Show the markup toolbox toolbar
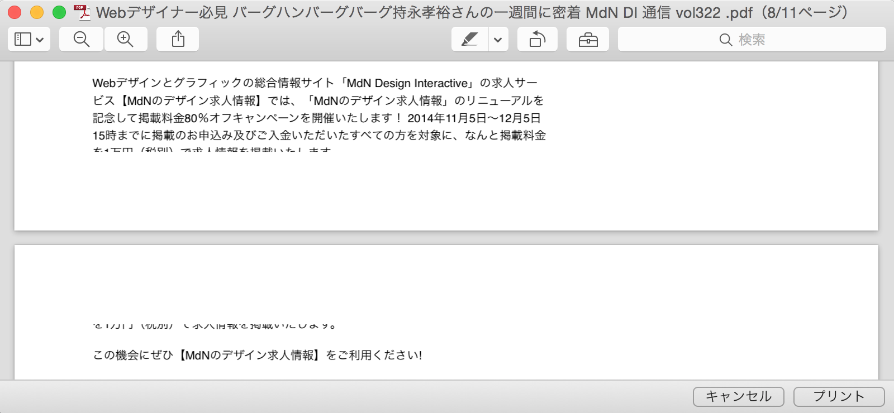Screen dimensions: 894x413 pos(588,40)
